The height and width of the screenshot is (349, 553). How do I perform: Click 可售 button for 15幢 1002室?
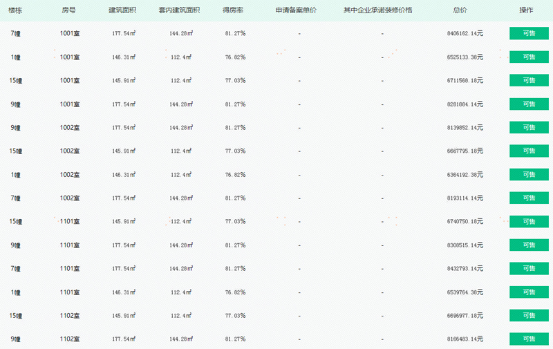click(529, 151)
